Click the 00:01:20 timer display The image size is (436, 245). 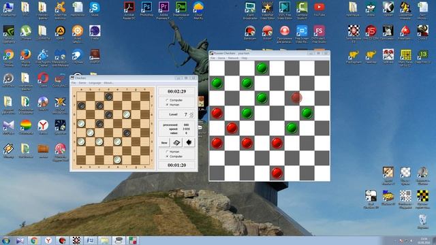[x=177, y=165]
